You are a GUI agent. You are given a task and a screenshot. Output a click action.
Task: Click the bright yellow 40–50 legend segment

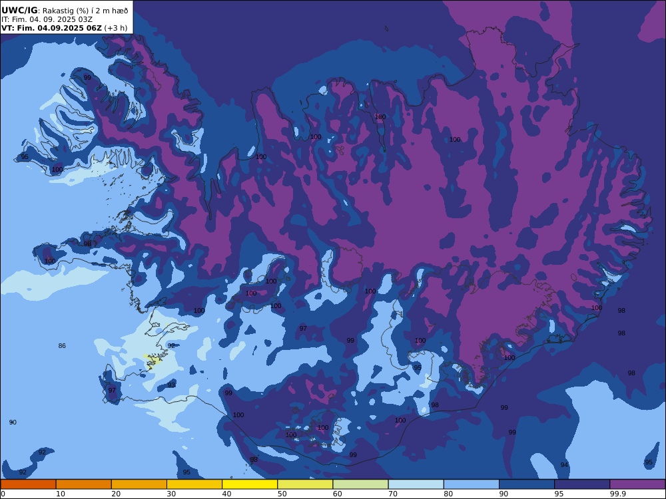click(x=250, y=484)
